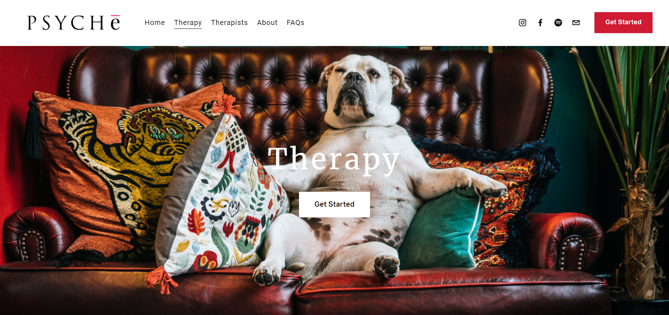
Task: Visit the Facebook page icon
Action: tap(540, 23)
